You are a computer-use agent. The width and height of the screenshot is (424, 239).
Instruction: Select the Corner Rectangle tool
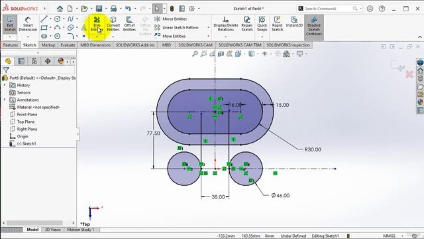44,27
